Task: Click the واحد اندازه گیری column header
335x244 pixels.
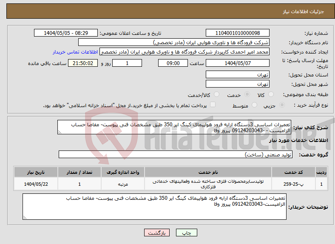Action: (123, 172)
